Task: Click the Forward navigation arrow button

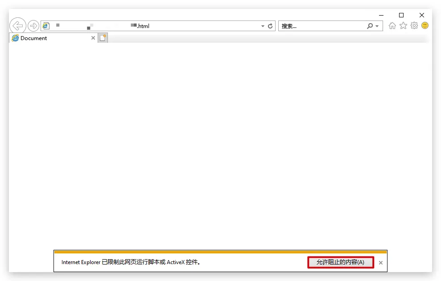Action: click(x=33, y=26)
